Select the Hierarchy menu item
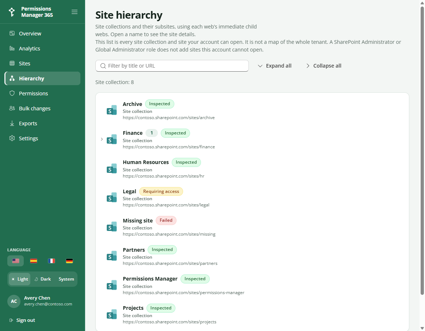The height and width of the screenshot is (331, 425). point(42,78)
